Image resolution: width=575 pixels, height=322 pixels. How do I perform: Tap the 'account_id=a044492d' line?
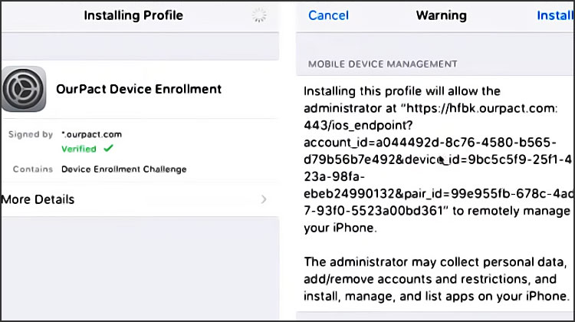click(x=430, y=143)
